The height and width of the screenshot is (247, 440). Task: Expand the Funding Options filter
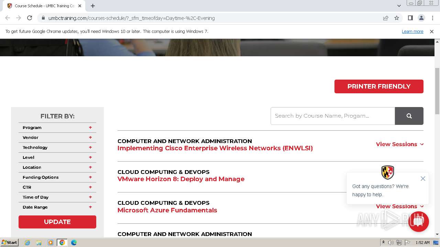(57, 177)
